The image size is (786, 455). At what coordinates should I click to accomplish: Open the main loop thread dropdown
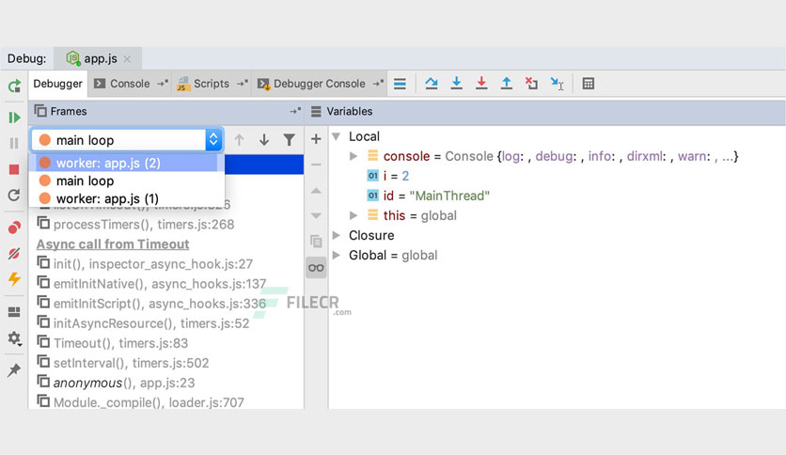(x=127, y=140)
